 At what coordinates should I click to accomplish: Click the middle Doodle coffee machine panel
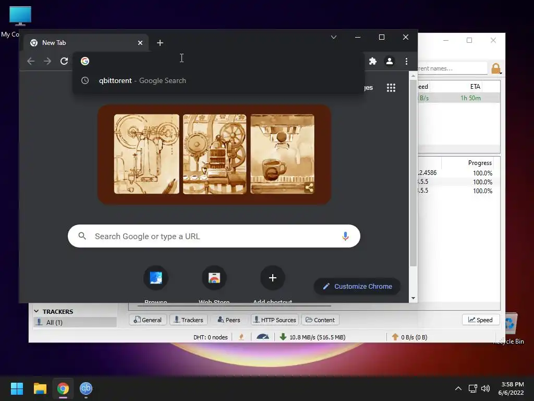tap(214, 154)
